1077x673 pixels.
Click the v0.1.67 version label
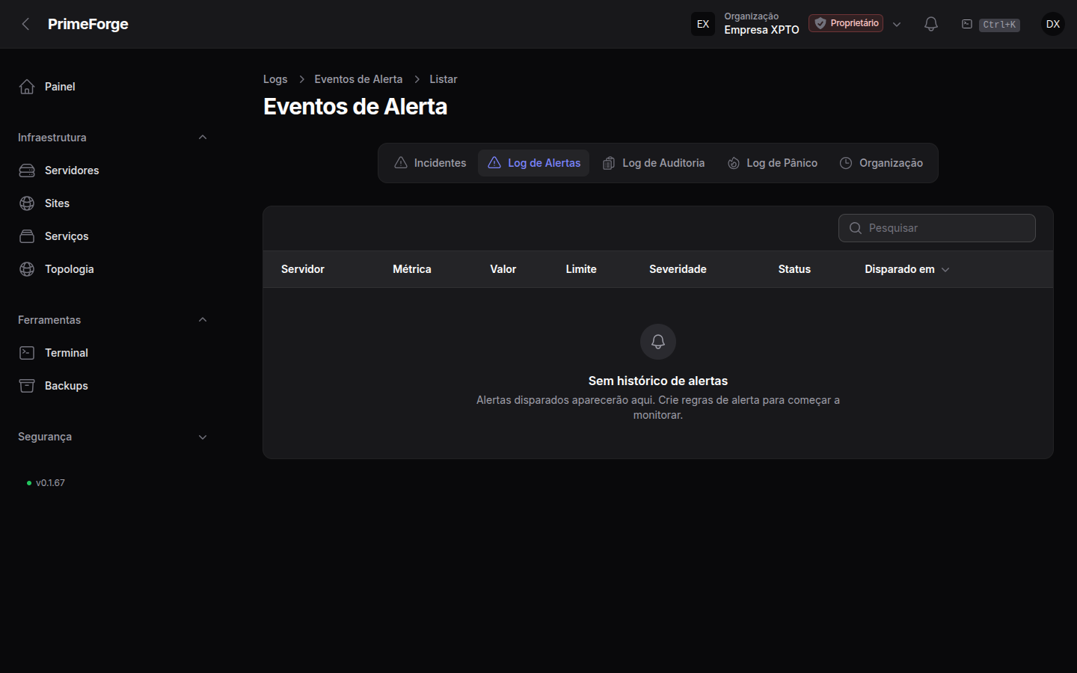tap(50, 483)
